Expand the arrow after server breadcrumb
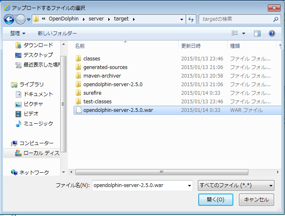Viewport: 285px width, 216px height. coord(109,19)
